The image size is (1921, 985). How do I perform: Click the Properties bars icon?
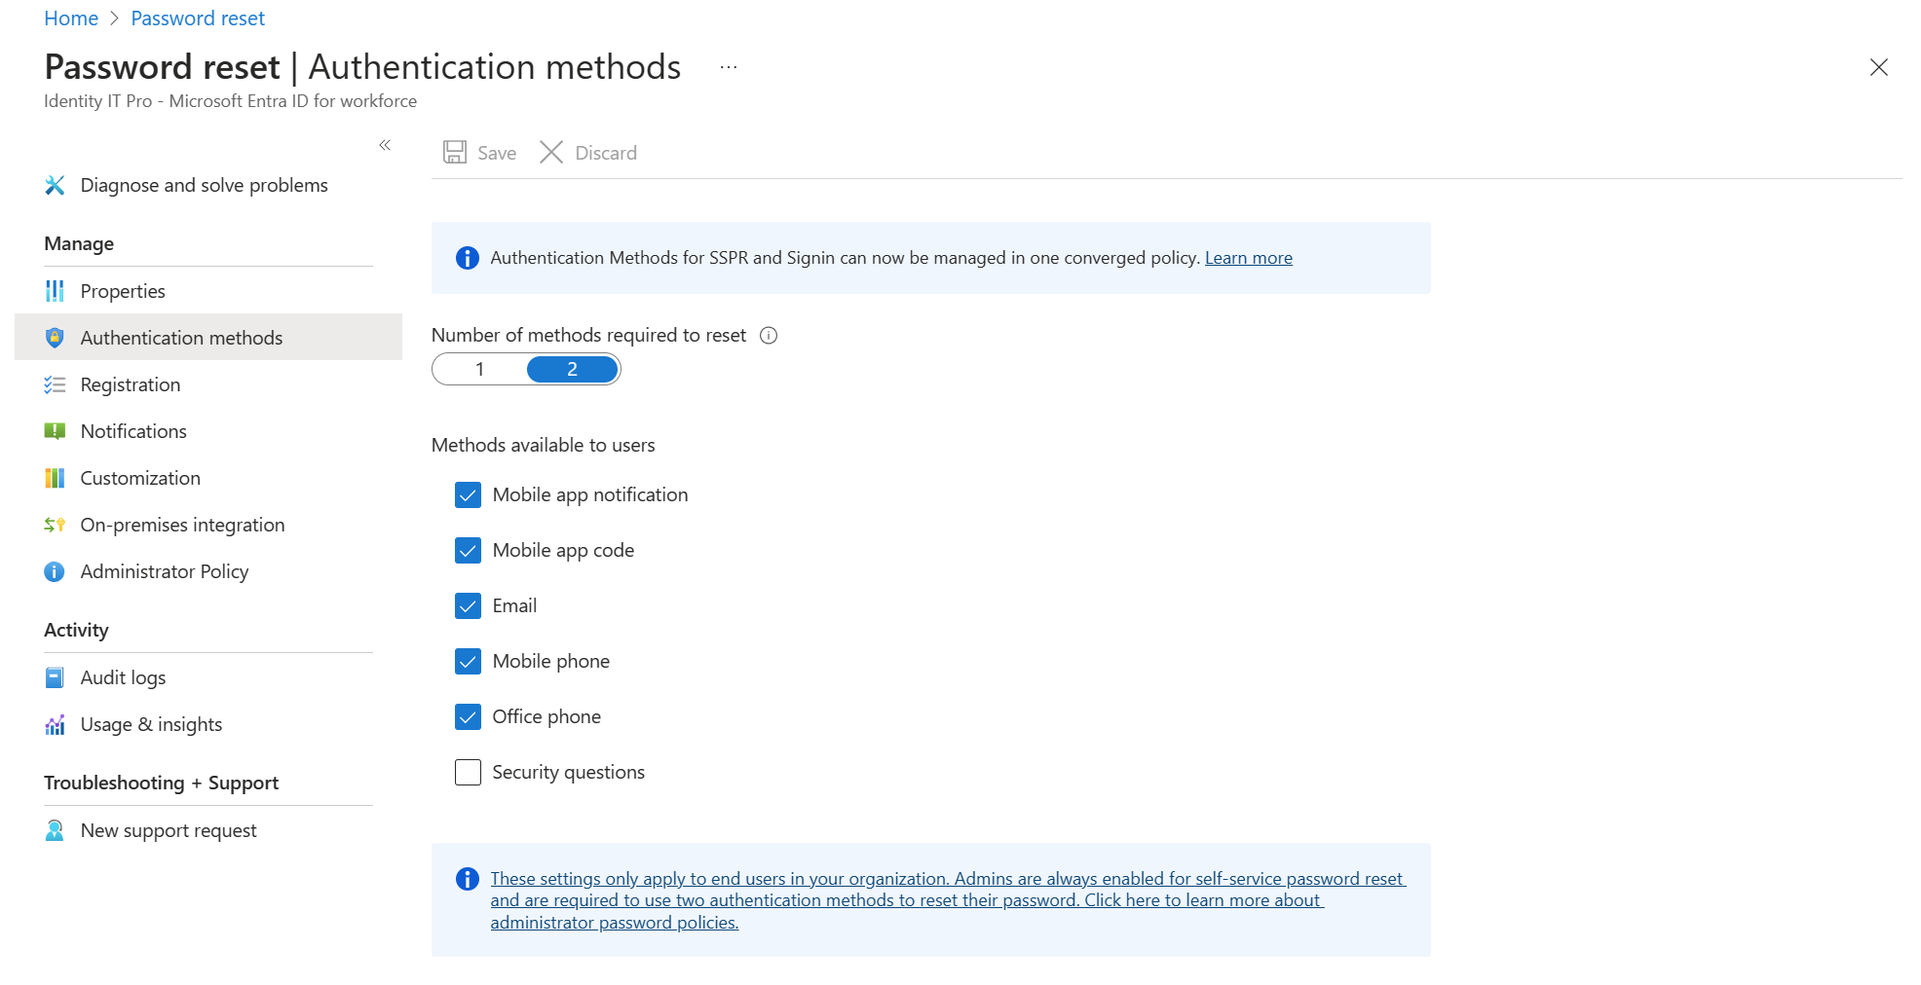coord(56,291)
